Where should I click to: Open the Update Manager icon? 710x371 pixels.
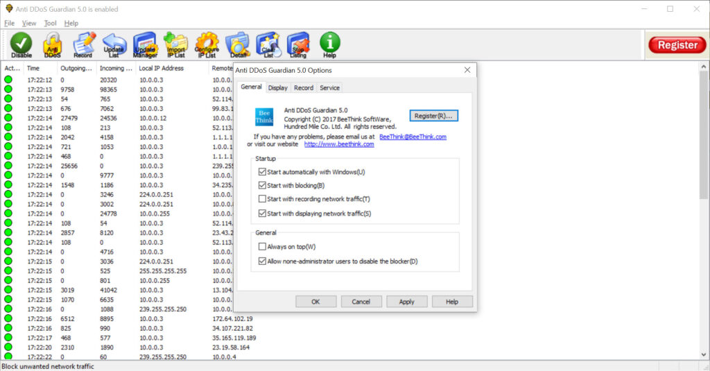click(145, 45)
